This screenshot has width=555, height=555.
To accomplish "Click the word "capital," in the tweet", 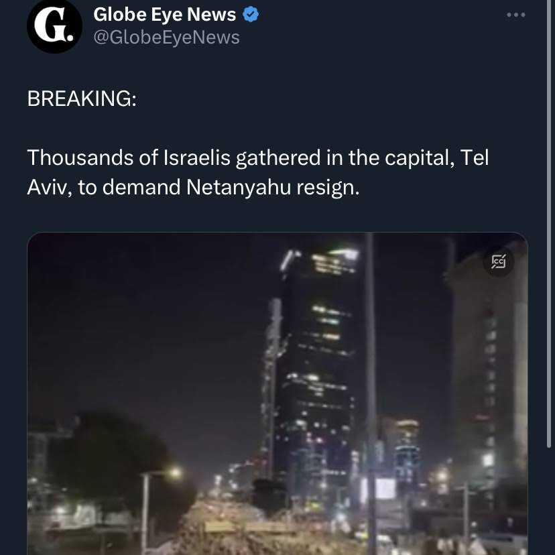I will [420, 158].
